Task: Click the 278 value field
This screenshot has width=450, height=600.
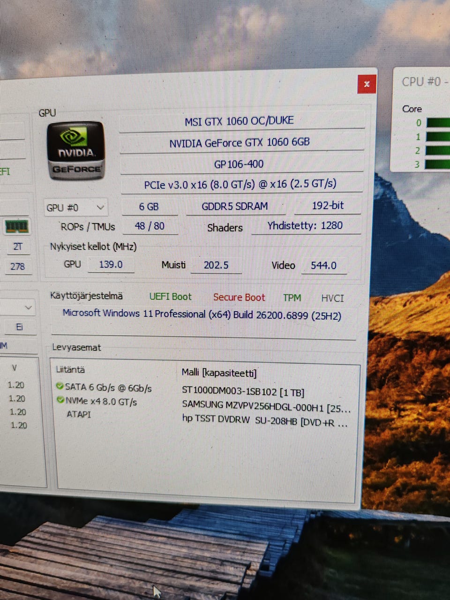Action: coord(18,267)
